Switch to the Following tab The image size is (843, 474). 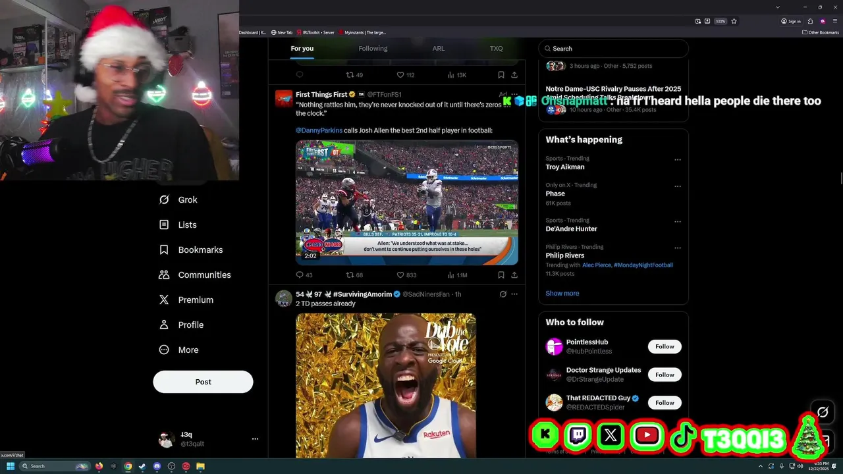pos(373,49)
